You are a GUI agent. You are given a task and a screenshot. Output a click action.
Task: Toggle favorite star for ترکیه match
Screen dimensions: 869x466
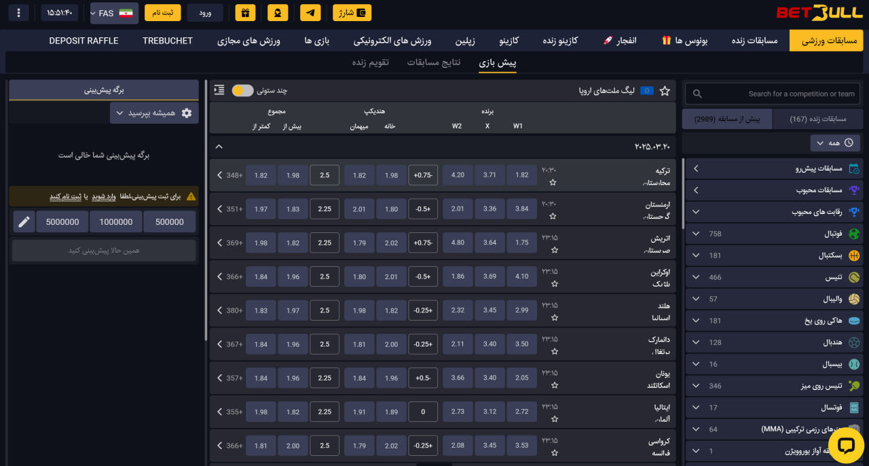coord(553,183)
